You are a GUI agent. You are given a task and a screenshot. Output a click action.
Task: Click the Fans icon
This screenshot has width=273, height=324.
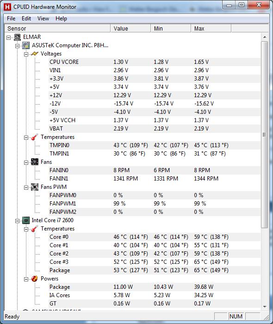[35, 162]
